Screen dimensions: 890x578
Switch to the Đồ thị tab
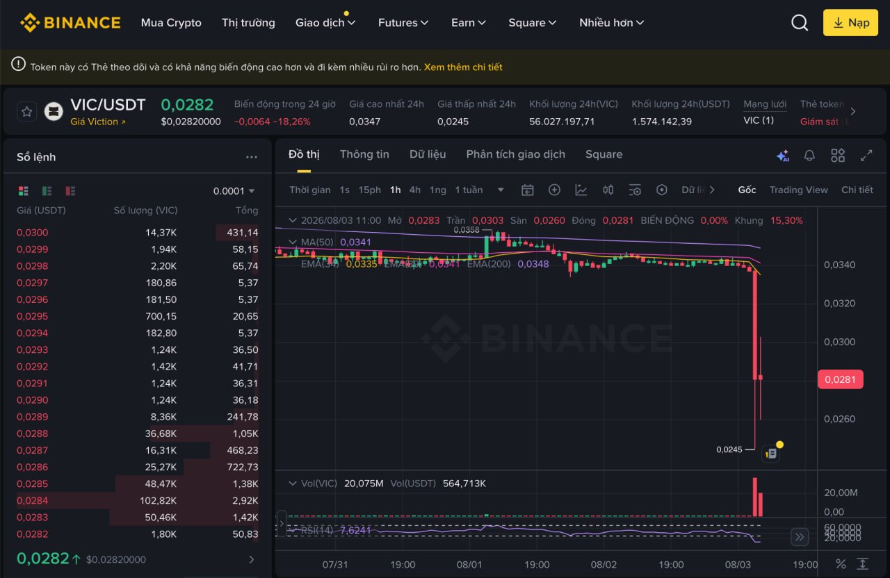pos(304,154)
